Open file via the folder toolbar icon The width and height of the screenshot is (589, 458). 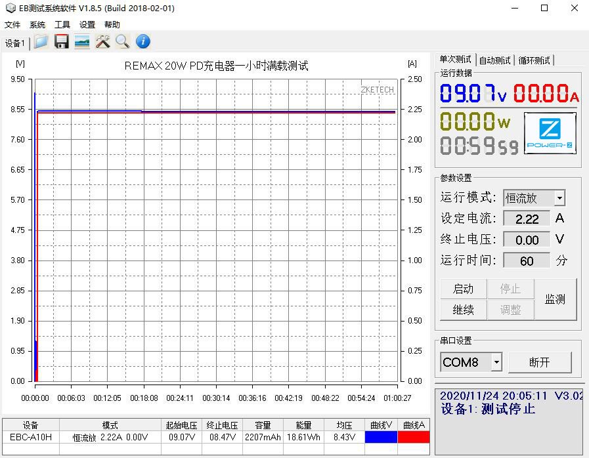pos(41,41)
